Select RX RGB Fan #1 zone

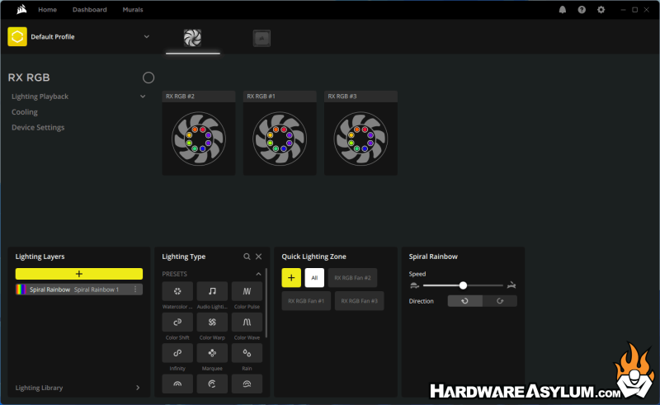[306, 301]
